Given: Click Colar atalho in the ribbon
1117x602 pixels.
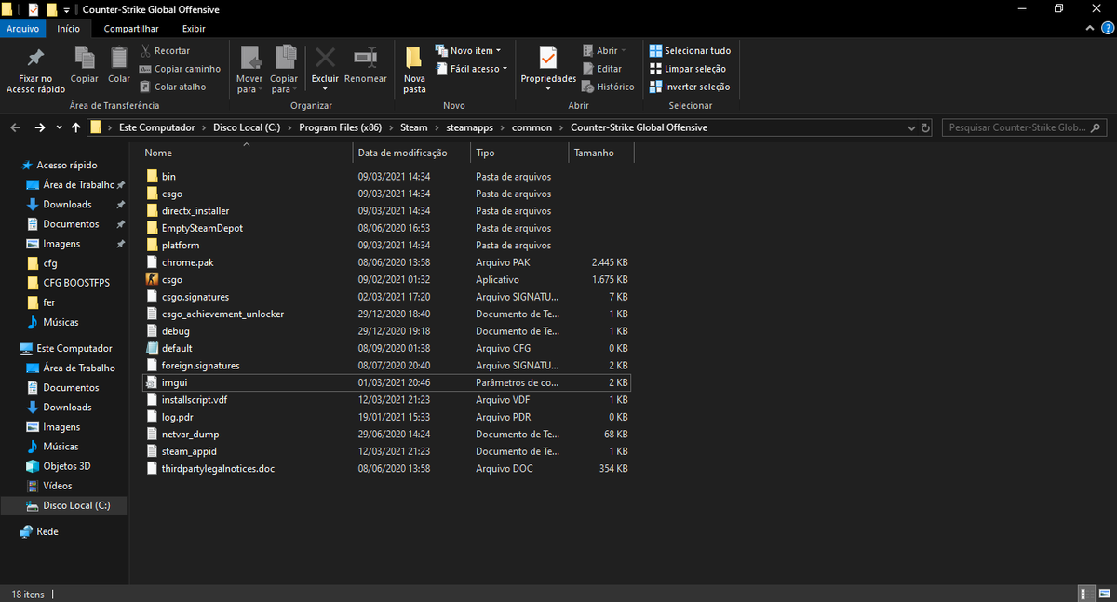Looking at the screenshot, I should point(173,87).
